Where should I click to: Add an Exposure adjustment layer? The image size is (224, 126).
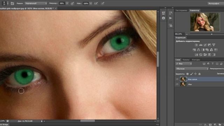pyautogui.click(x=209, y=45)
